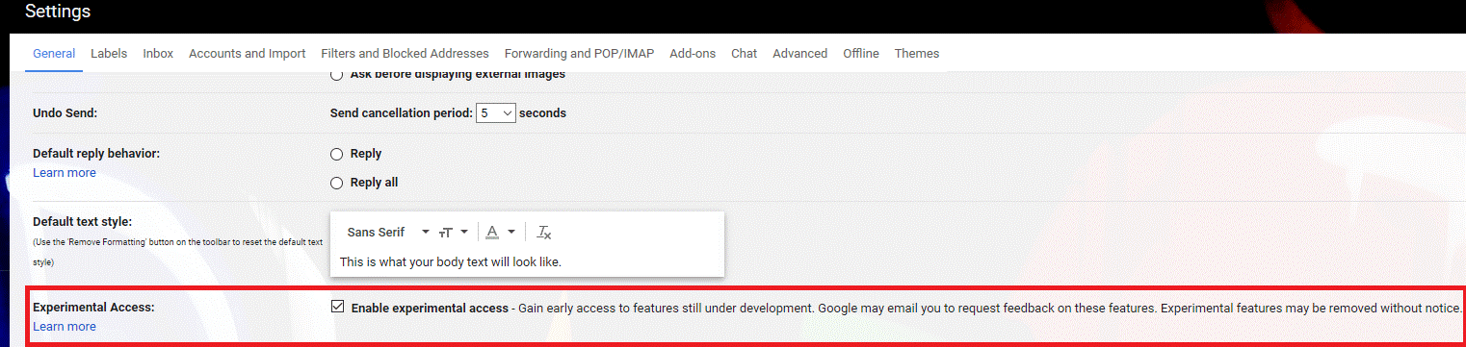Click the Remove Formatting icon
The height and width of the screenshot is (347, 1466).
click(544, 233)
